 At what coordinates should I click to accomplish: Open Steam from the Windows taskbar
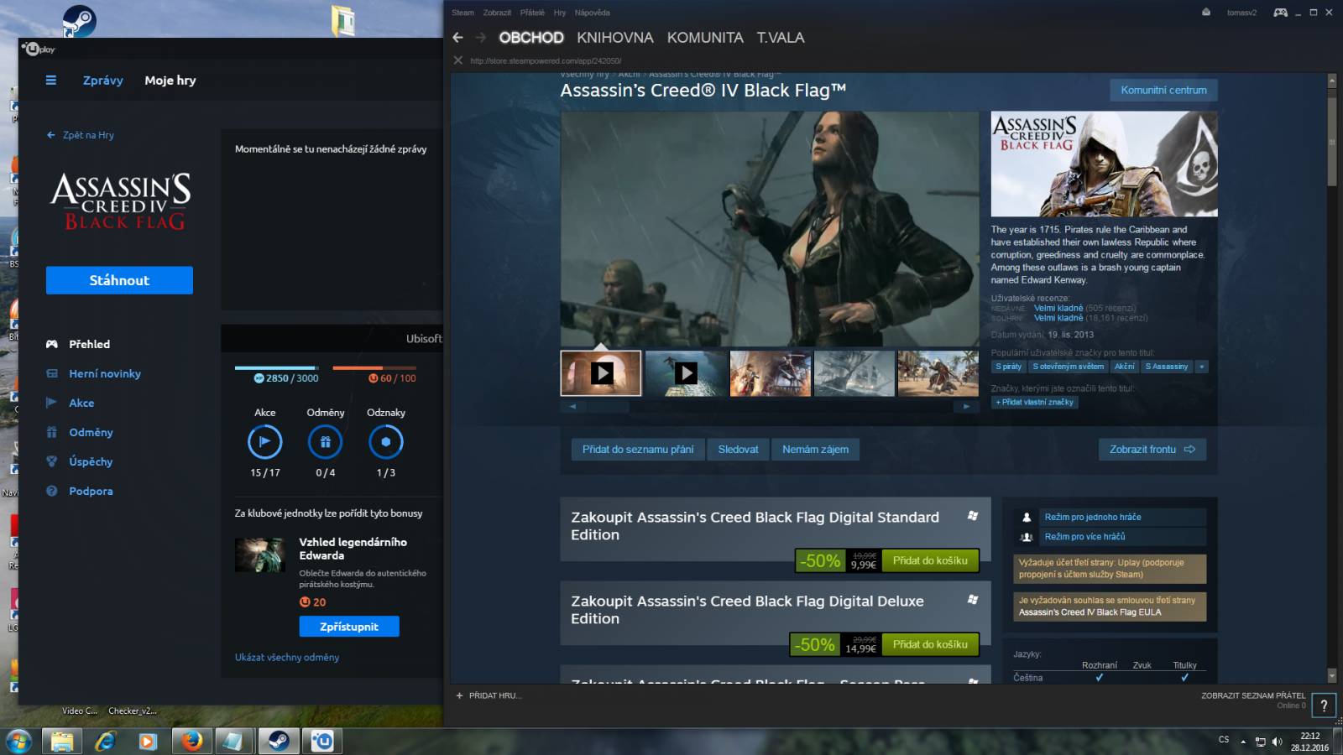pos(279,741)
